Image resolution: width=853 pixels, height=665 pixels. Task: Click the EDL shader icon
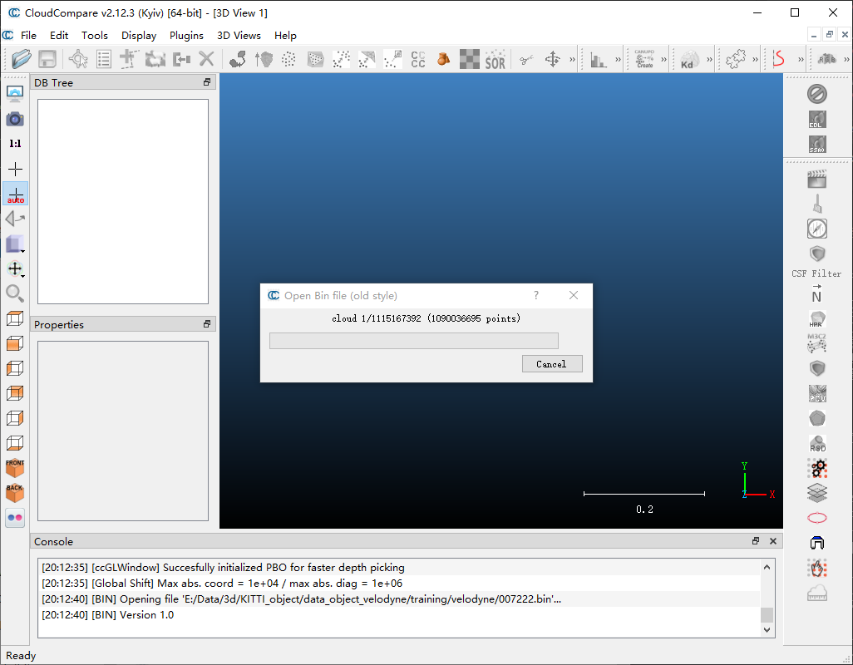pyautogui.click(x=817, y=119)
